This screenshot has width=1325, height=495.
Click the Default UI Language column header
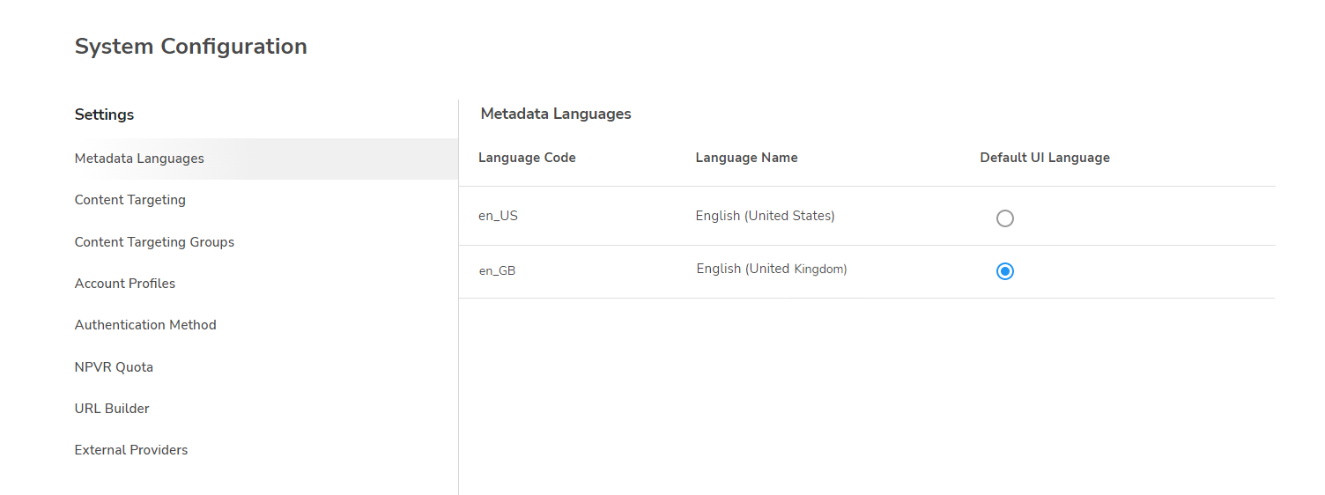point(1045,158)
